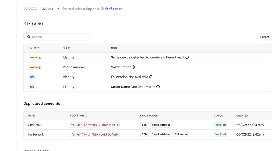Click the Risk signals heading

coord(33,23)
